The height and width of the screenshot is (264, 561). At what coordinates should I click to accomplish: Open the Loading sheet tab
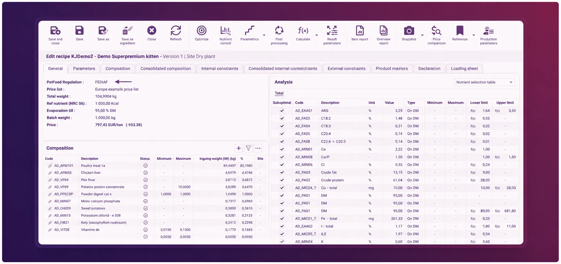pos(464,69)
